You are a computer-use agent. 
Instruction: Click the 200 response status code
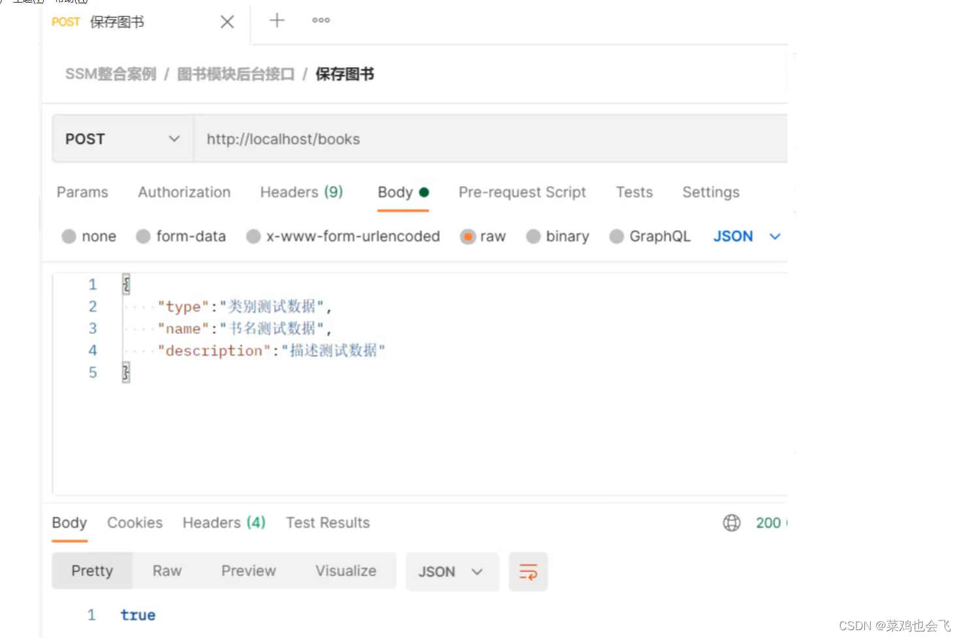click(769, 523)
